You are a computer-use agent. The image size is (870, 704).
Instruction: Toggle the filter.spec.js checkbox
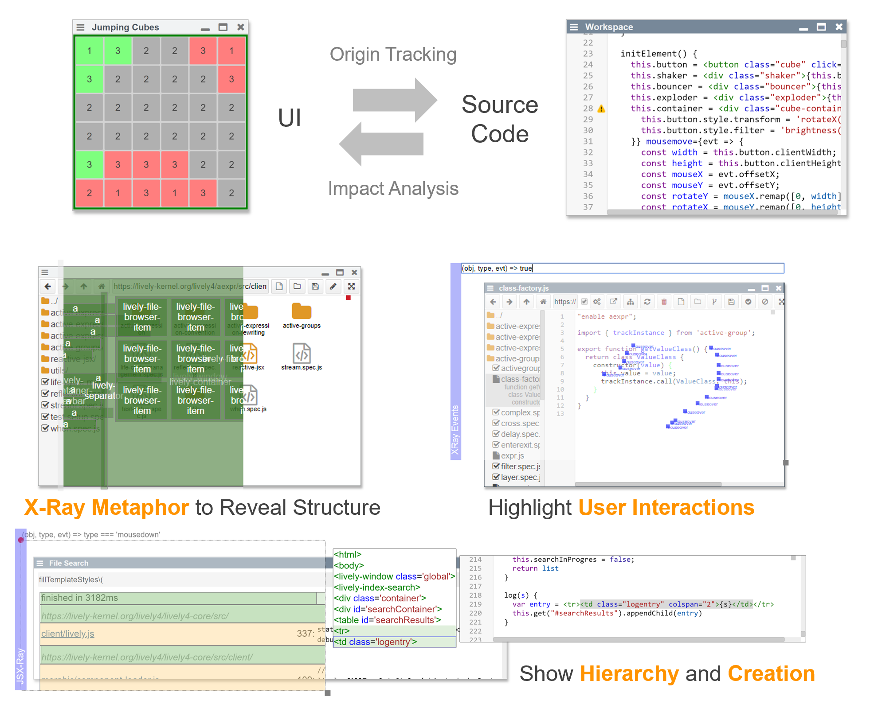(x=496, y=466)
